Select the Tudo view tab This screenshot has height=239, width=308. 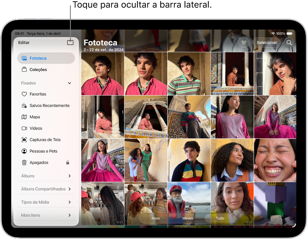[x=220, y=218]
